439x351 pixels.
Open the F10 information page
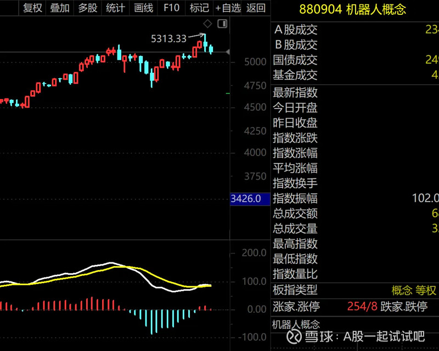tap(171, 8)
